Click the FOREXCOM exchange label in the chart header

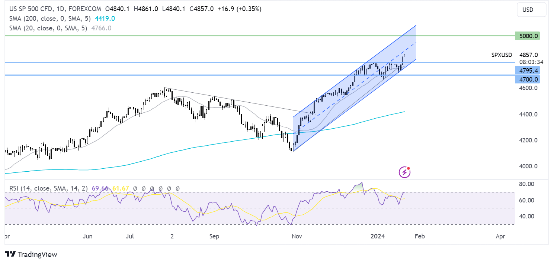(x=86, y=9)
